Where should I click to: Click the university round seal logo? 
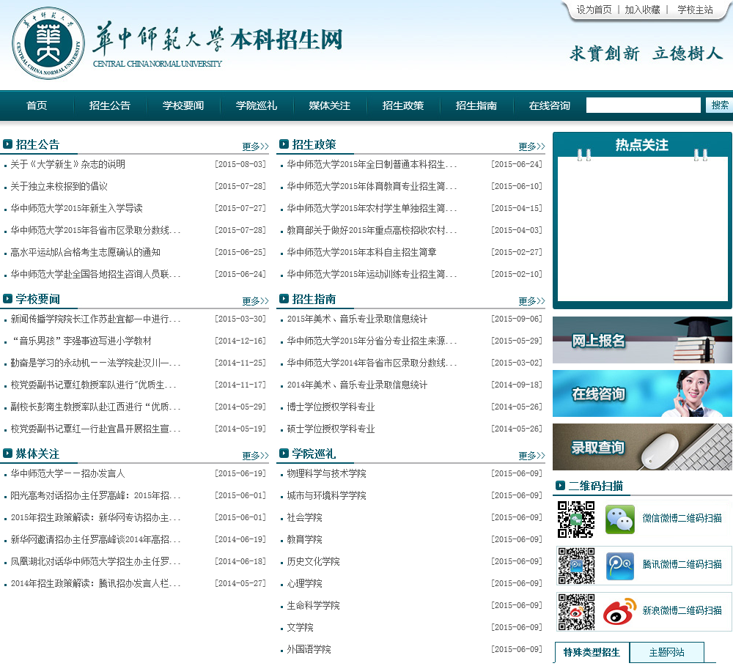[48, 43]
